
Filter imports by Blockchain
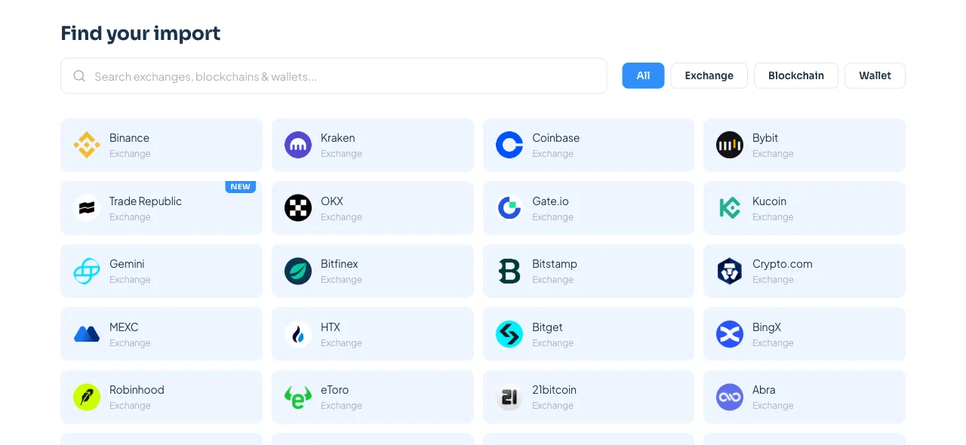point(795,75)
